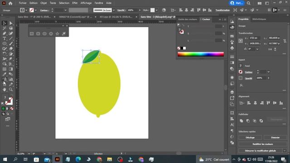Open the Layers panel icon in the dock
This screenshot has height=163, width=290.
pyautogui.click(x=232, y=92)
